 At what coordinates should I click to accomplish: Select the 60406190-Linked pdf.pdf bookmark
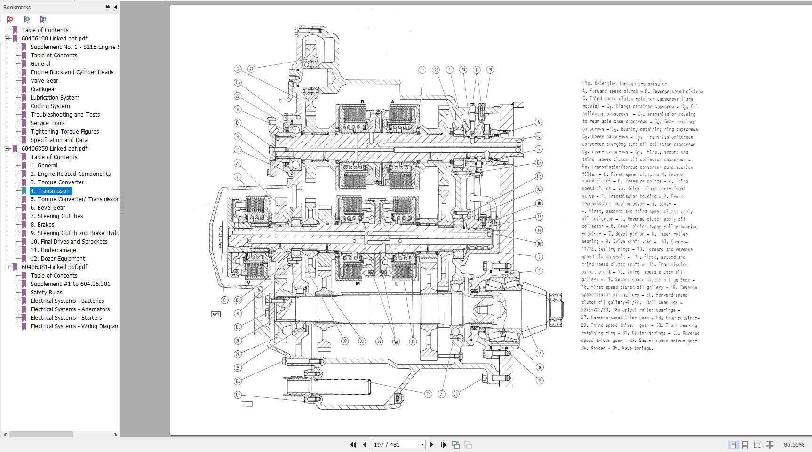[54, 38]
